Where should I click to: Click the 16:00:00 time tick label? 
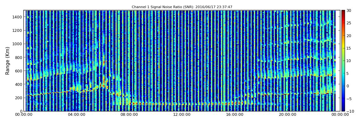click(x=234, y=115)
